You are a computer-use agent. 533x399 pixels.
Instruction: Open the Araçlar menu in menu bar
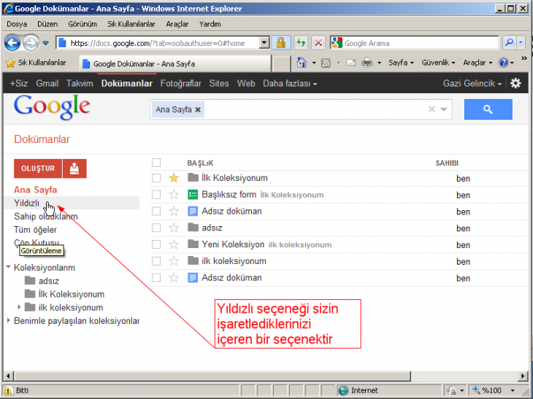click(x=177, y=23)
